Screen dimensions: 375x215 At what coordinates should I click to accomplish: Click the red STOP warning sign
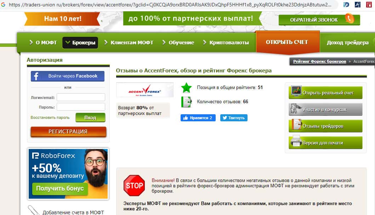[x=134, y=186]
